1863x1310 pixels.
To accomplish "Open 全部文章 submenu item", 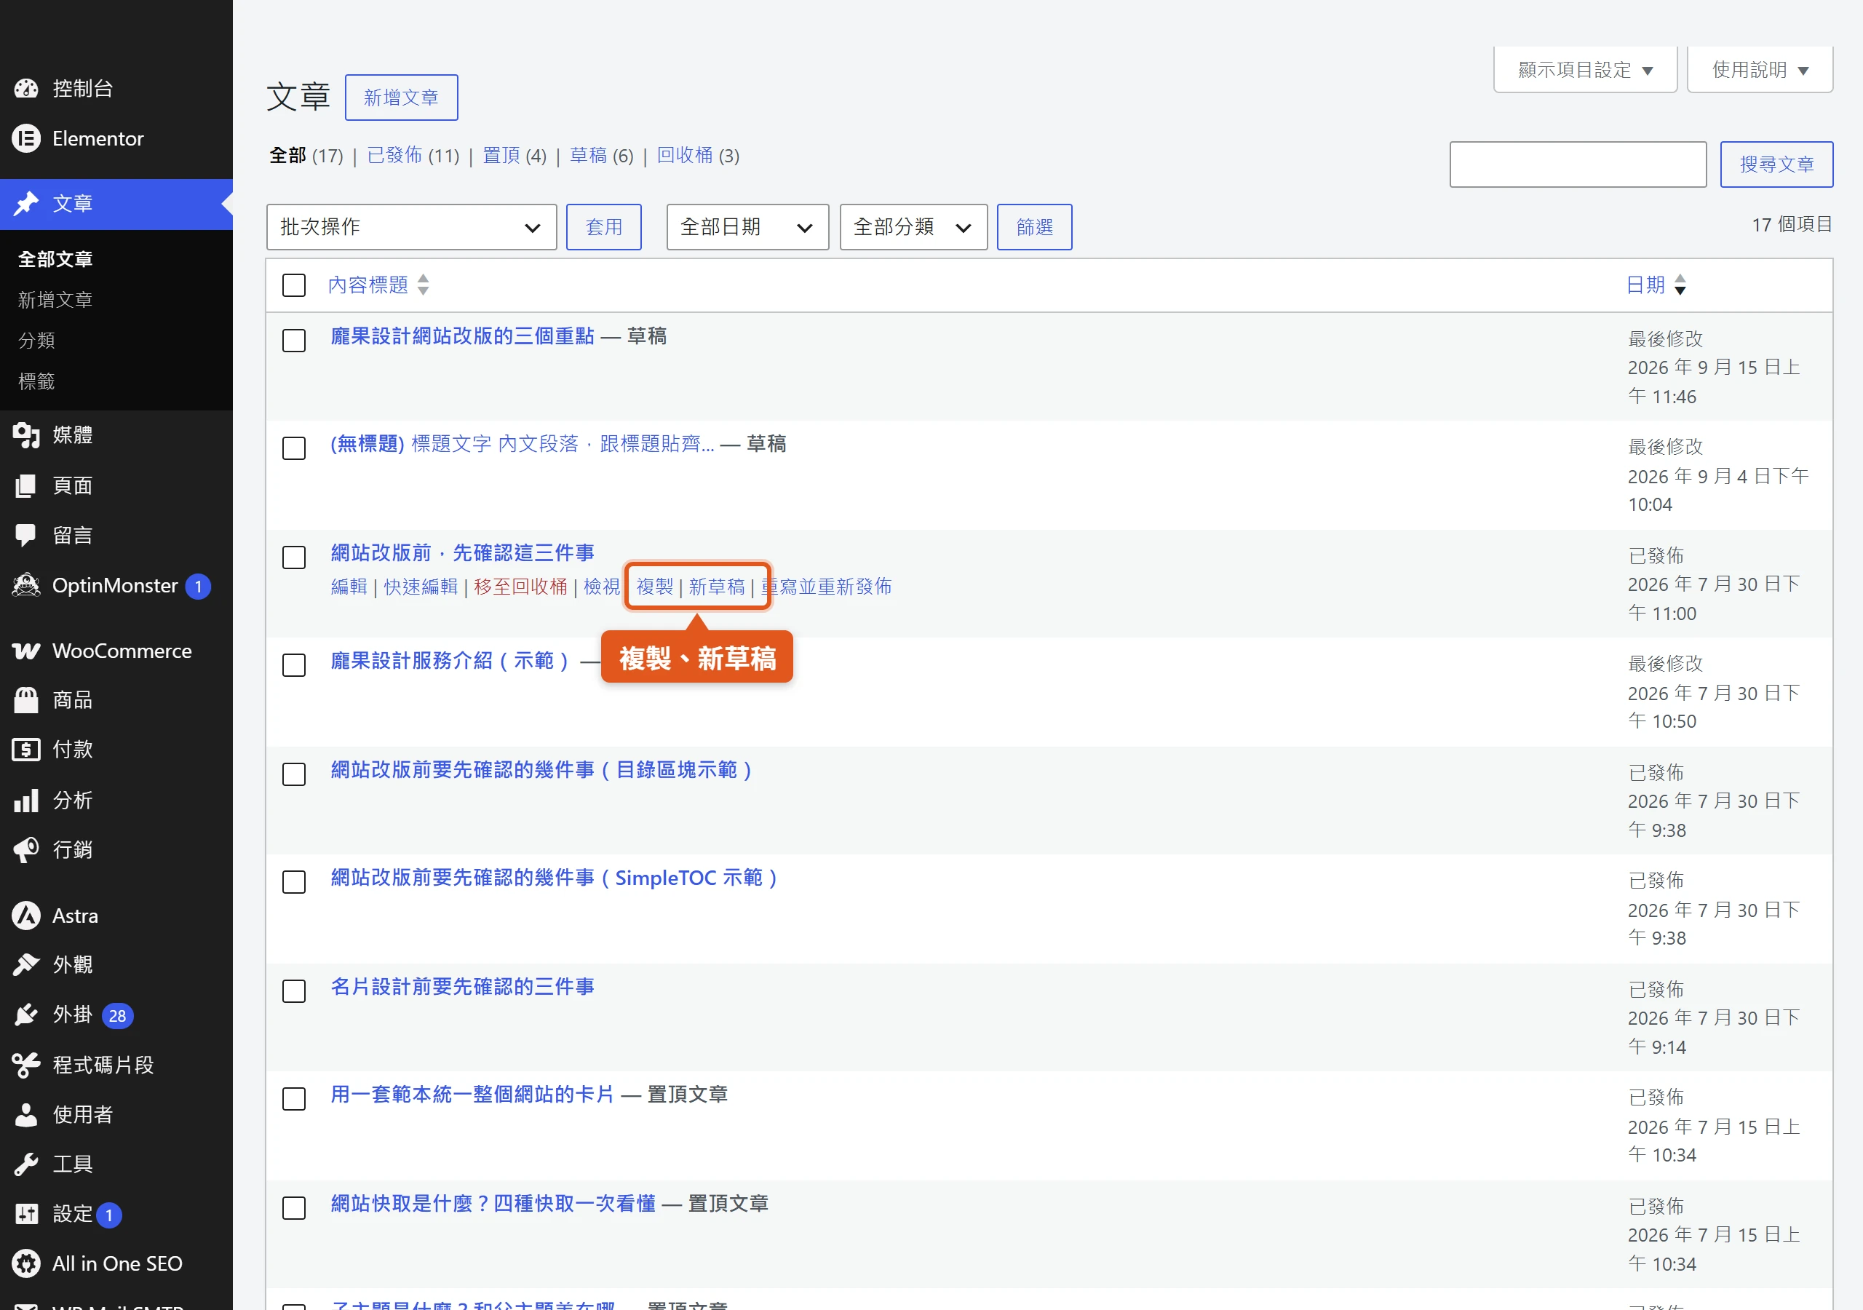I will (55, 259).
